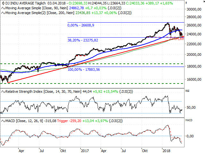The height and width of the screenshot is (153, 205).
Task: Select the DJ INDU AVERAGE Täglich title
Action: coord(26,3)
